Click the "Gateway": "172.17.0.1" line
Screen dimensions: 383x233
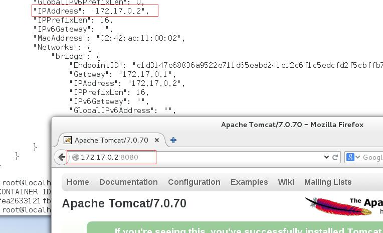point(123,74)
